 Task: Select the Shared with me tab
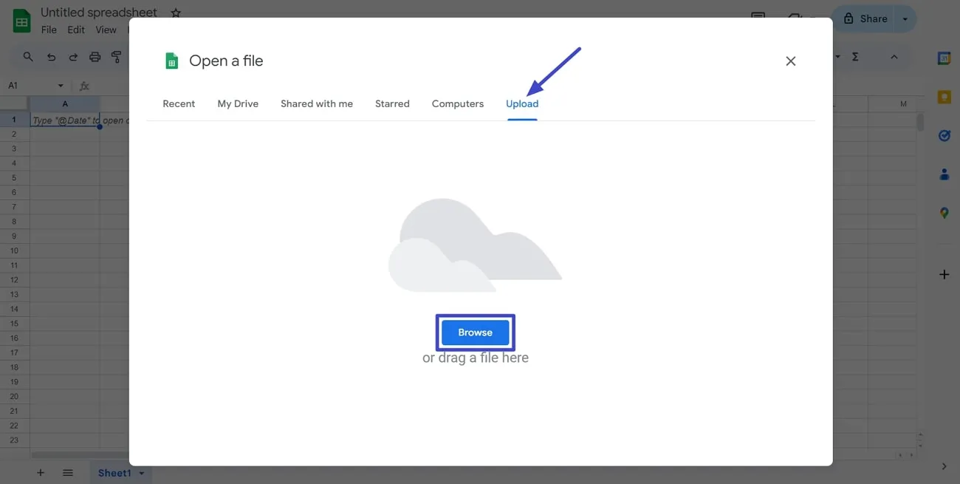pos(317,104)
